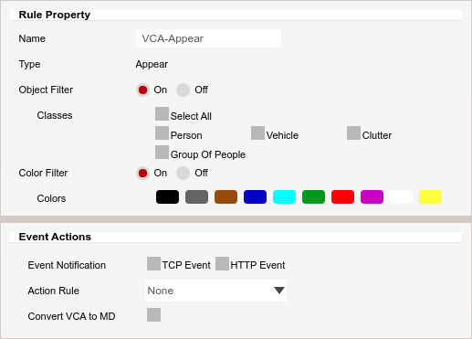Select the magenta color swatch
The width and height of the screenshot is (472, 339).
[372, 196]
